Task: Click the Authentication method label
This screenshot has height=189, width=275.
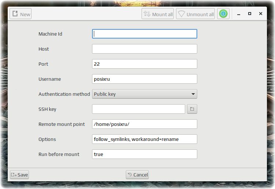Action: [x=64, y=94]
